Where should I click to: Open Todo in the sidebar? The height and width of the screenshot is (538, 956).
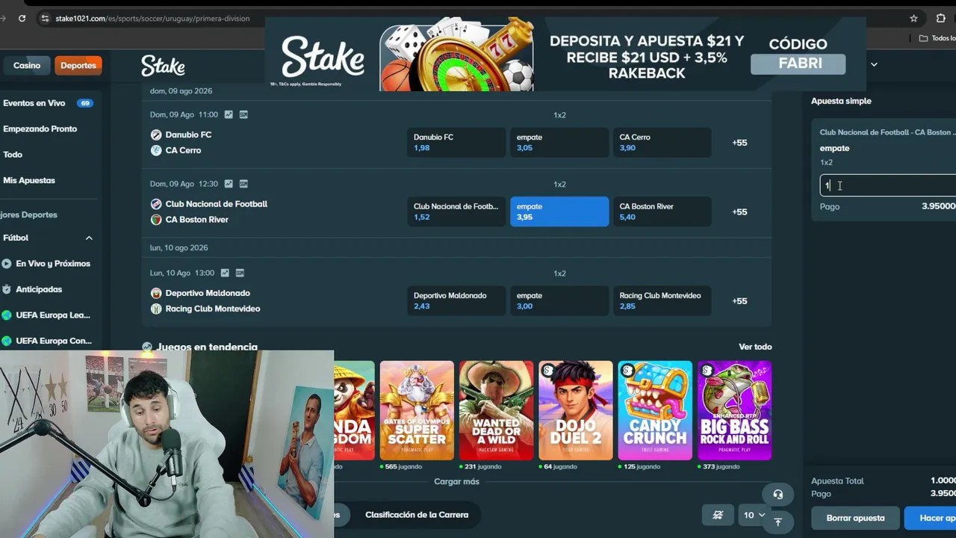tap(13, 155)
